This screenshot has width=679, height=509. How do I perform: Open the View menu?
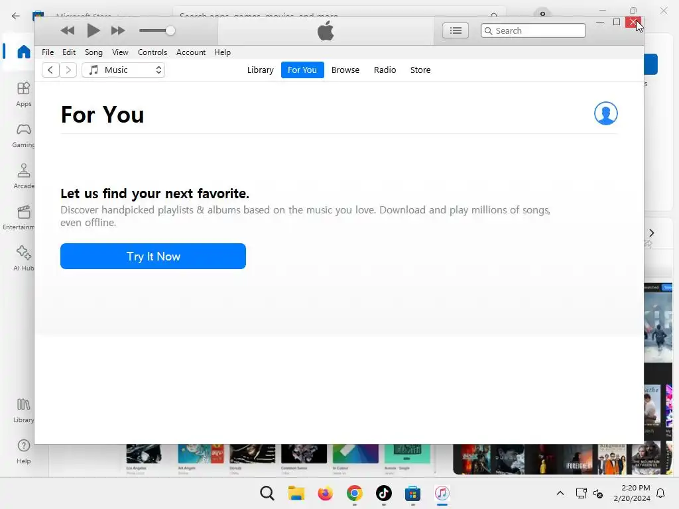pos(120,52)
